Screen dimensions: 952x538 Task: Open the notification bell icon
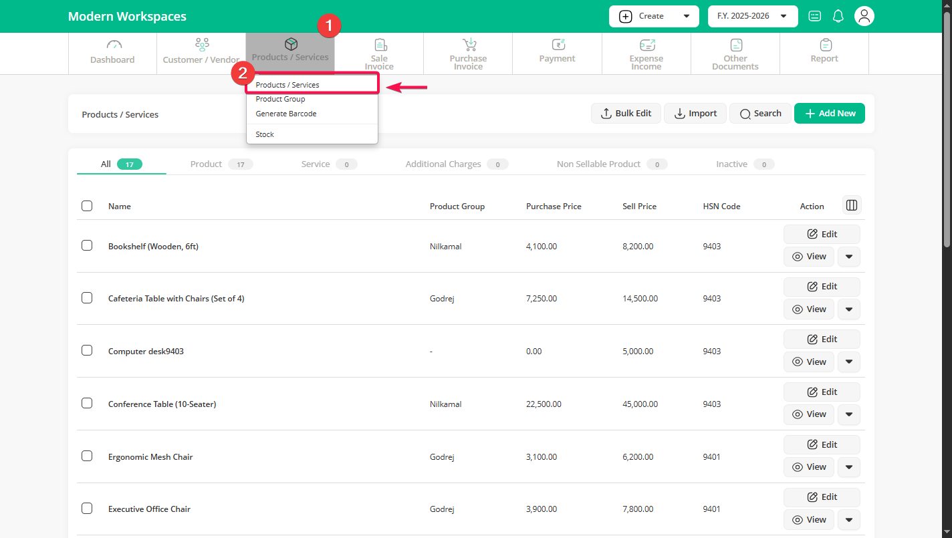coord(838,16)
